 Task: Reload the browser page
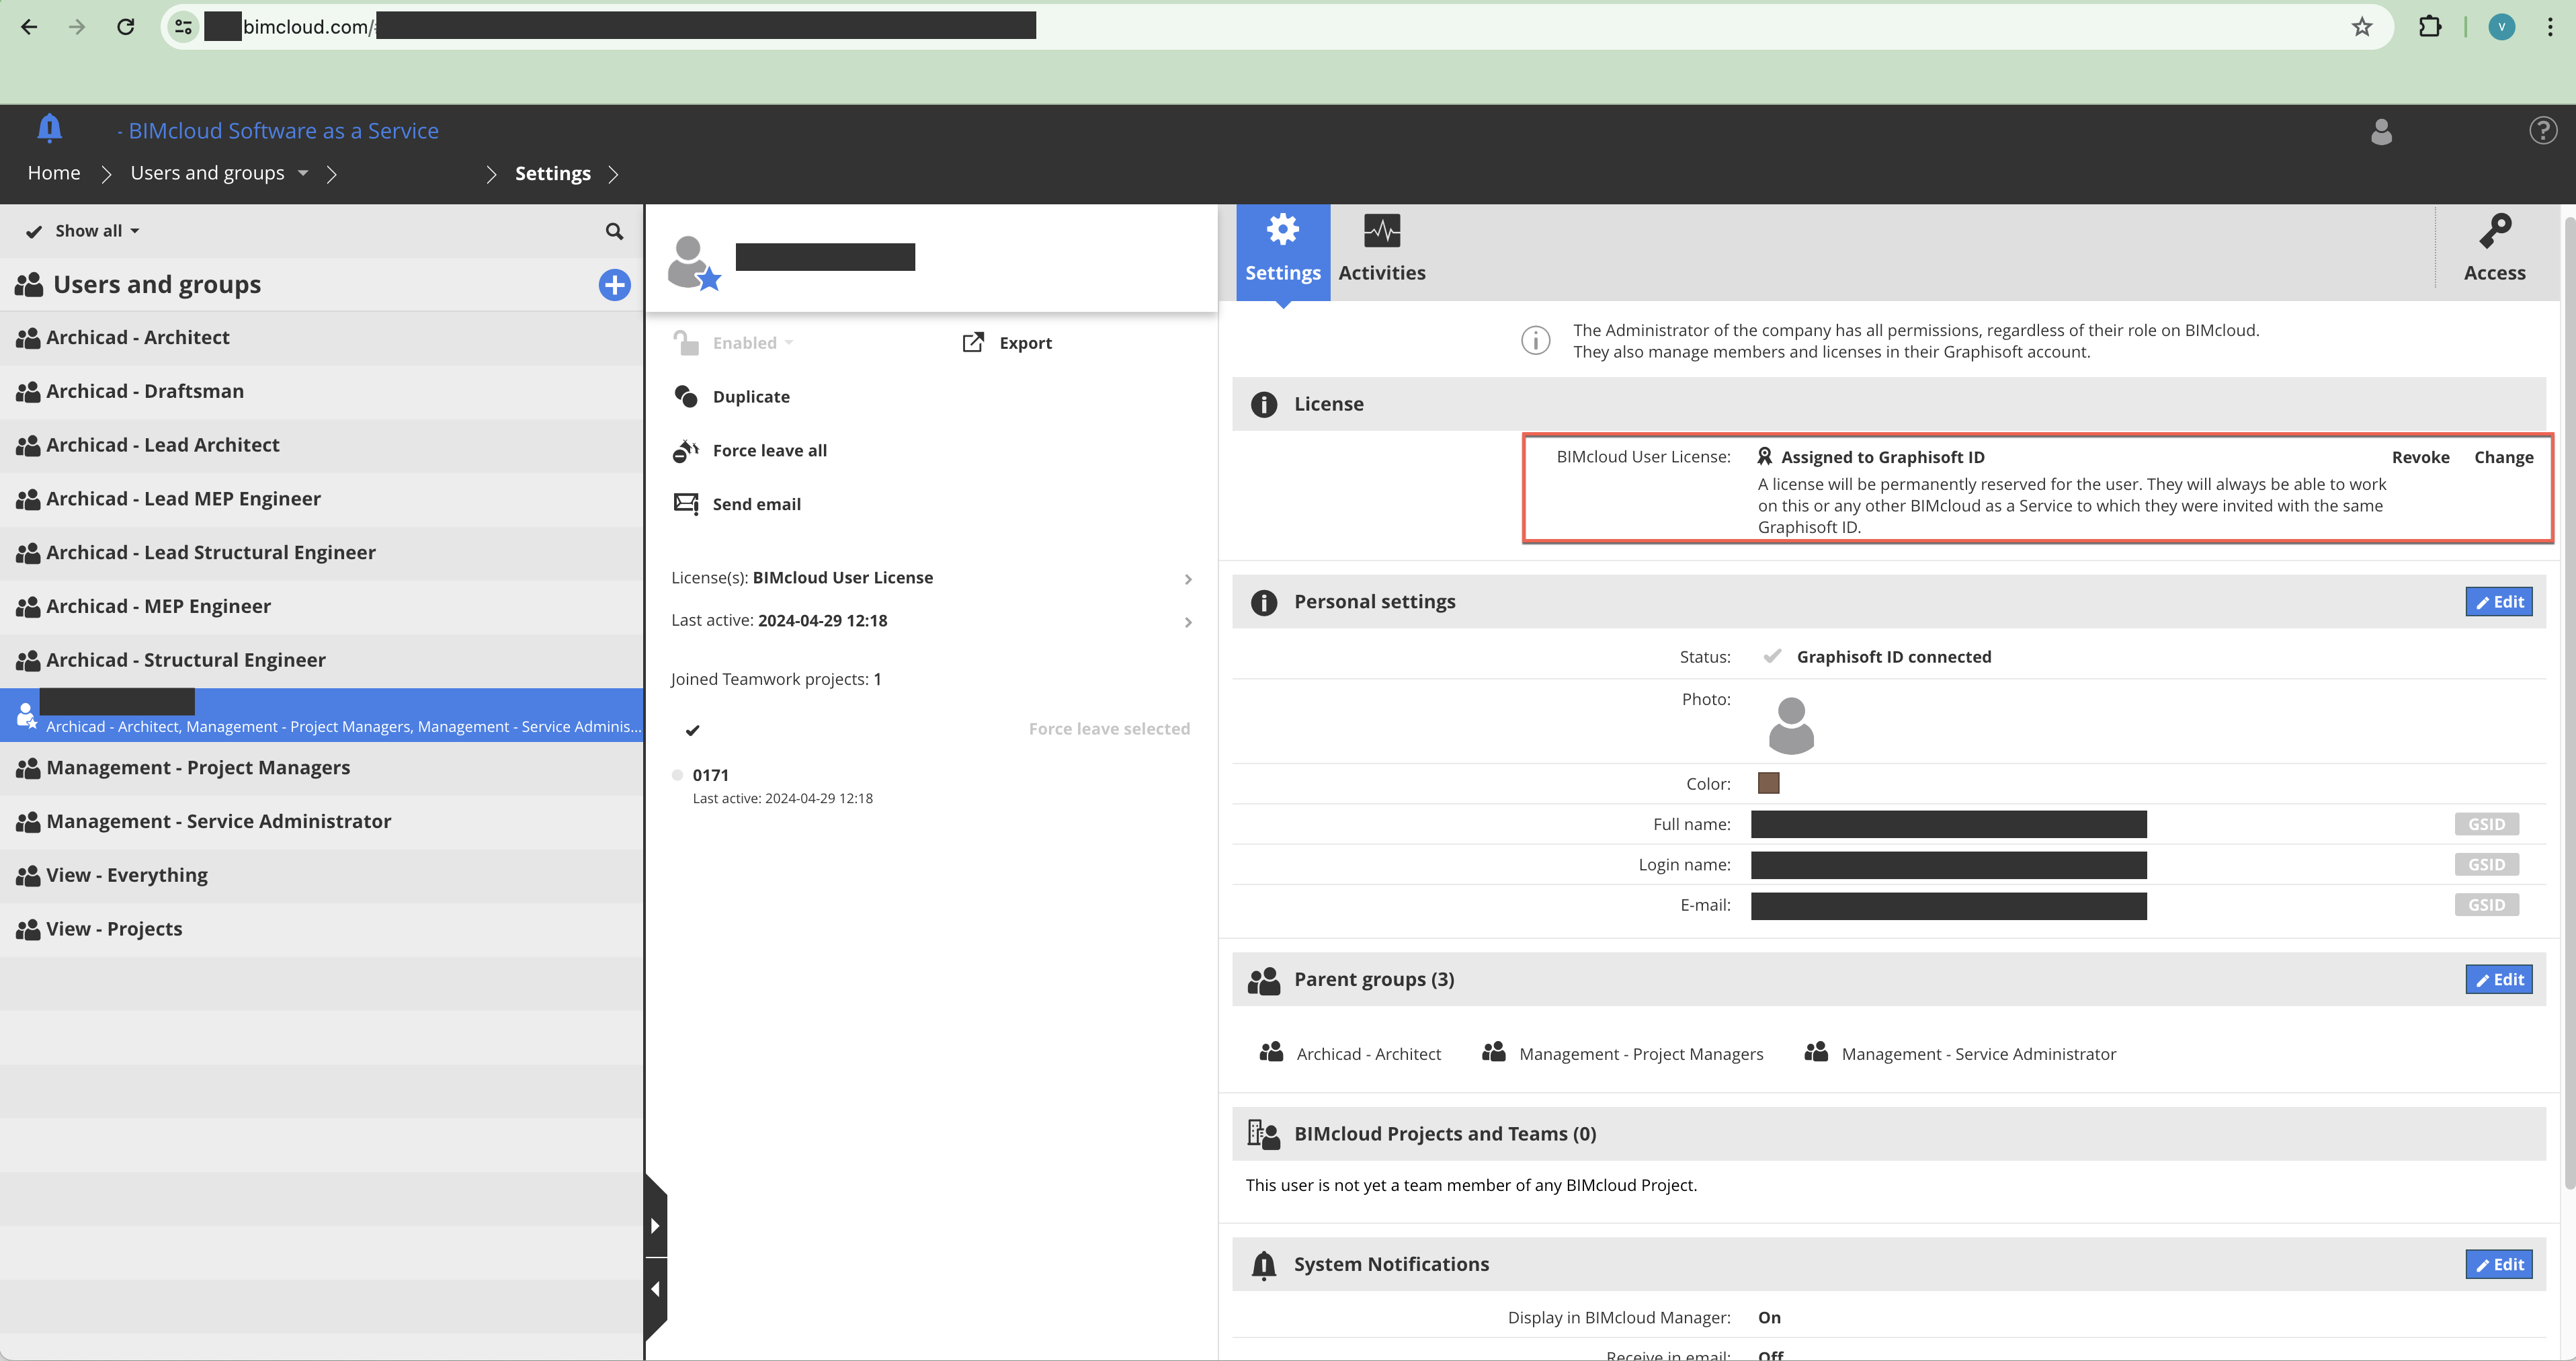pyautogui.click(x=126, y=27)
